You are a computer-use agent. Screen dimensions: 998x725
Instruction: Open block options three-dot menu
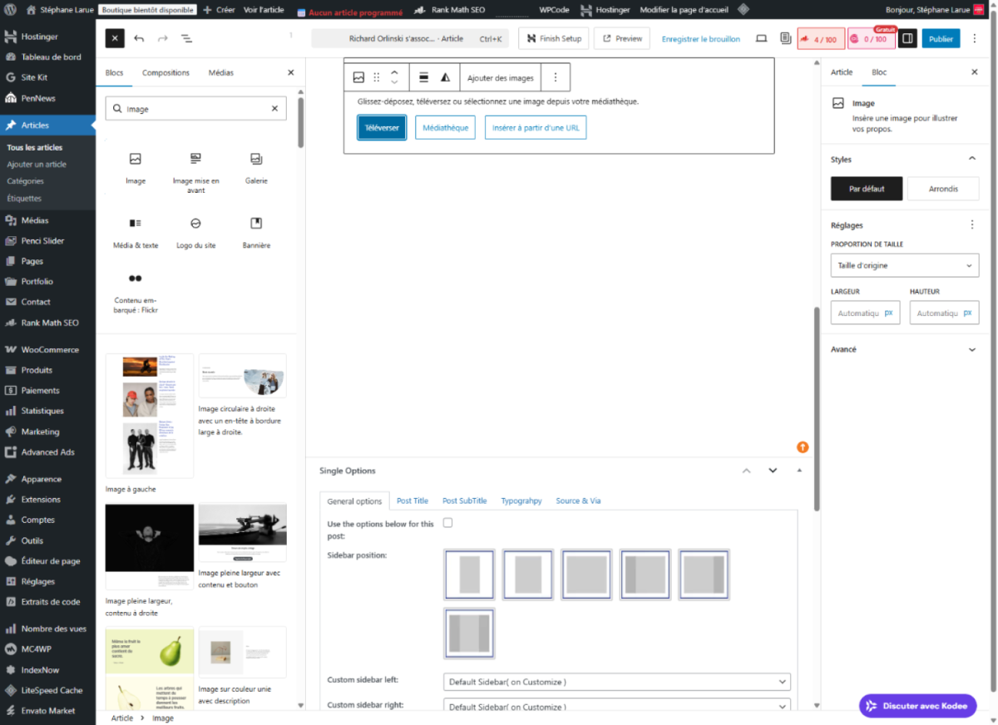tap(556, 77)
